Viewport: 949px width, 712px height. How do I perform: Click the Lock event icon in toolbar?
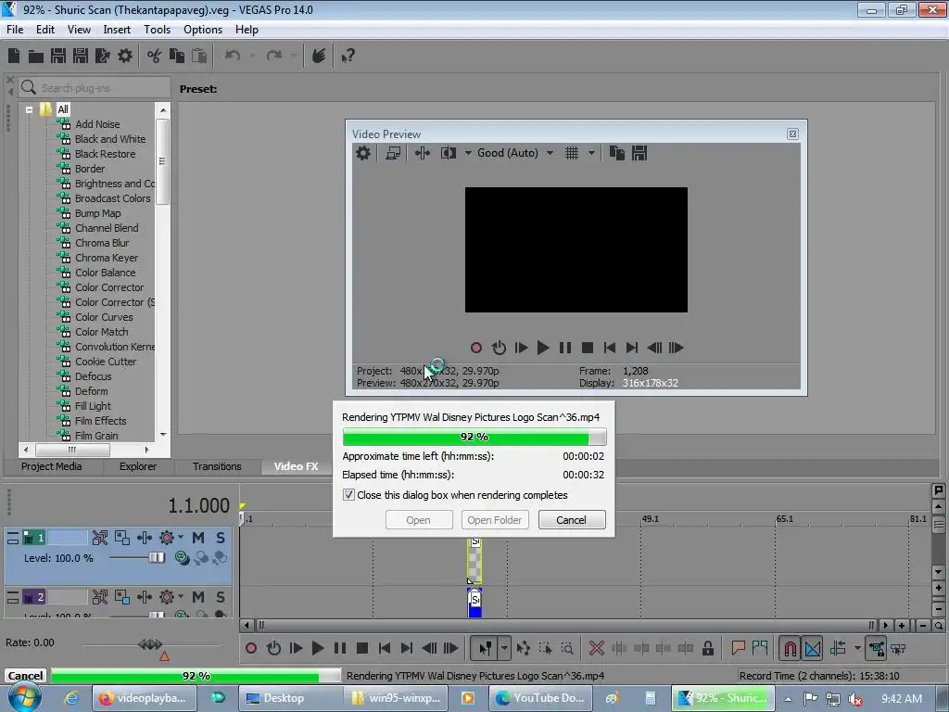pos(707,648)
